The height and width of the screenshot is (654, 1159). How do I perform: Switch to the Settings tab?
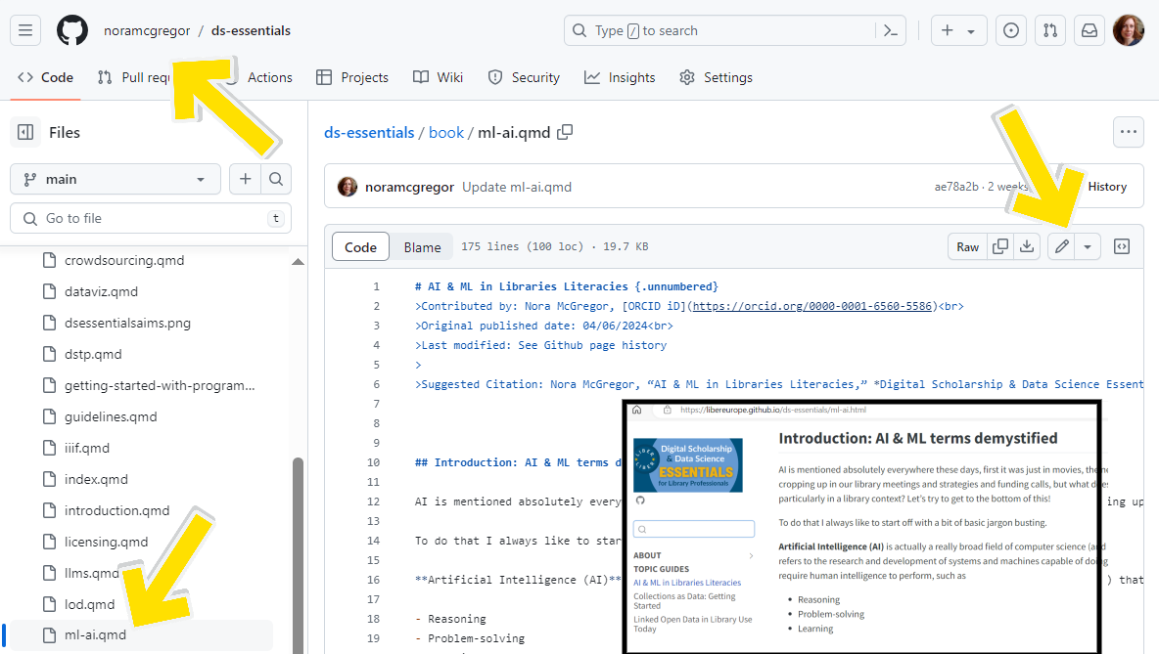click(x=716, y=77)
